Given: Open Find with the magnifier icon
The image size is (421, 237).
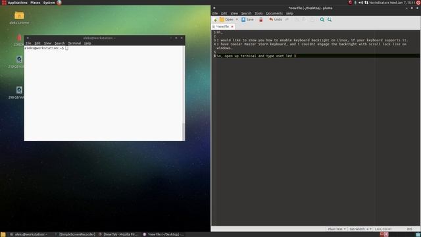Looking at the screenshot, I should (x=322, y=20).
